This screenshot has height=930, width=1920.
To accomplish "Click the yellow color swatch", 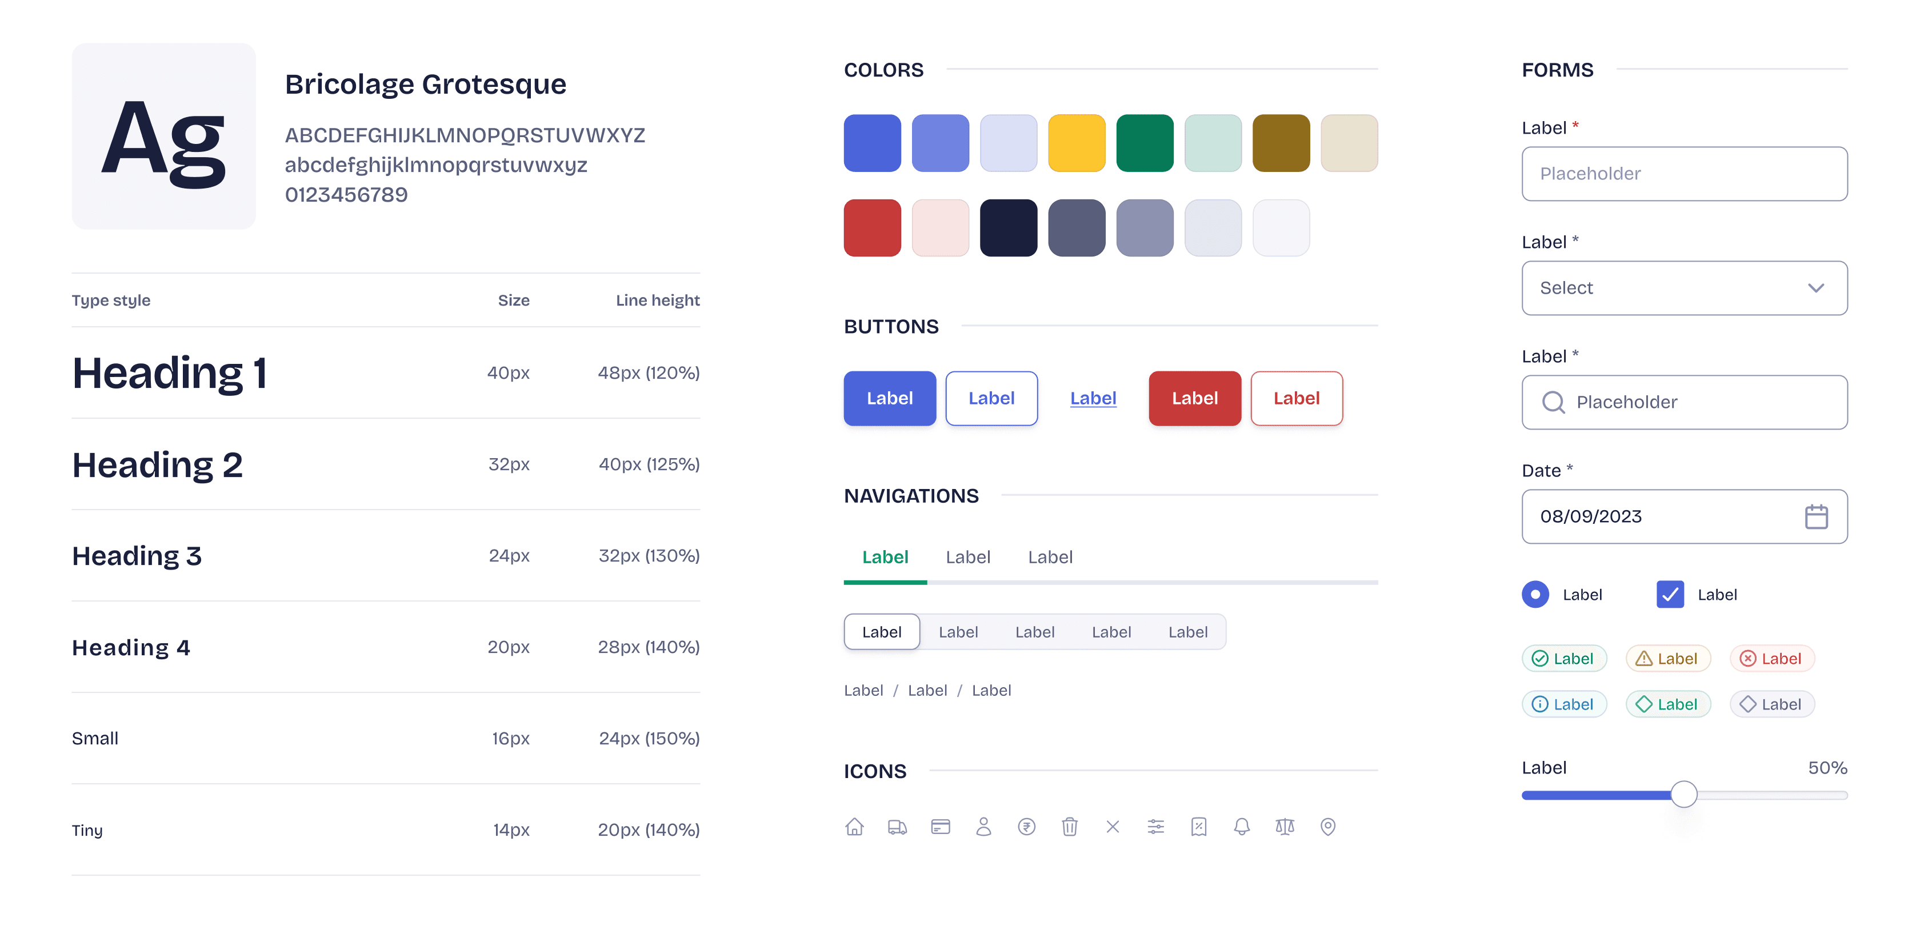I will tap(1076, 143).
